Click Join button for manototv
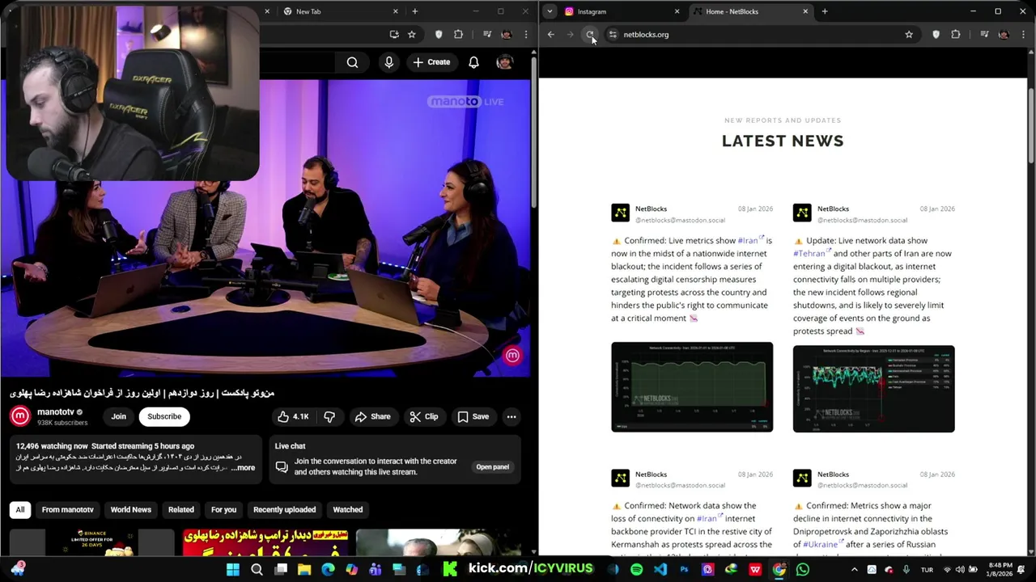This screenshot has height=582, width=1036. (119, 416)
